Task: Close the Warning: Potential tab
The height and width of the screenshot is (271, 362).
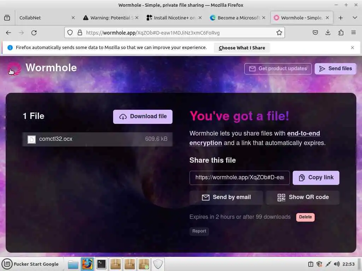Action: click(137, 18)
